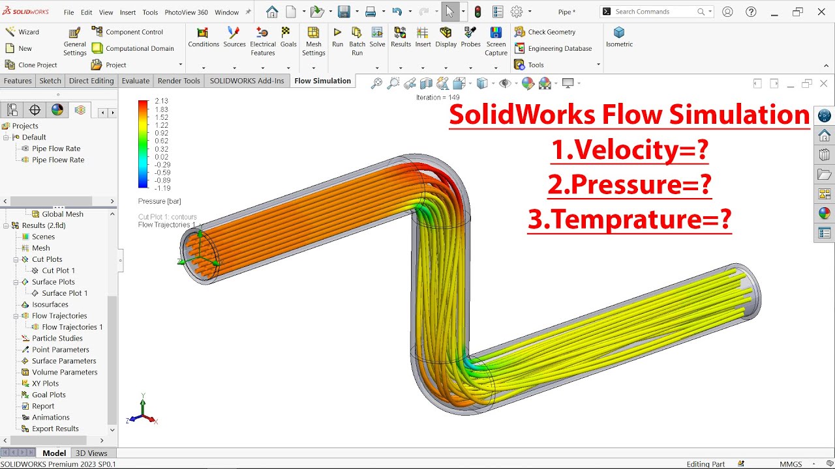Click the Rebuild traffic light icon

click(x=478, y=12)
